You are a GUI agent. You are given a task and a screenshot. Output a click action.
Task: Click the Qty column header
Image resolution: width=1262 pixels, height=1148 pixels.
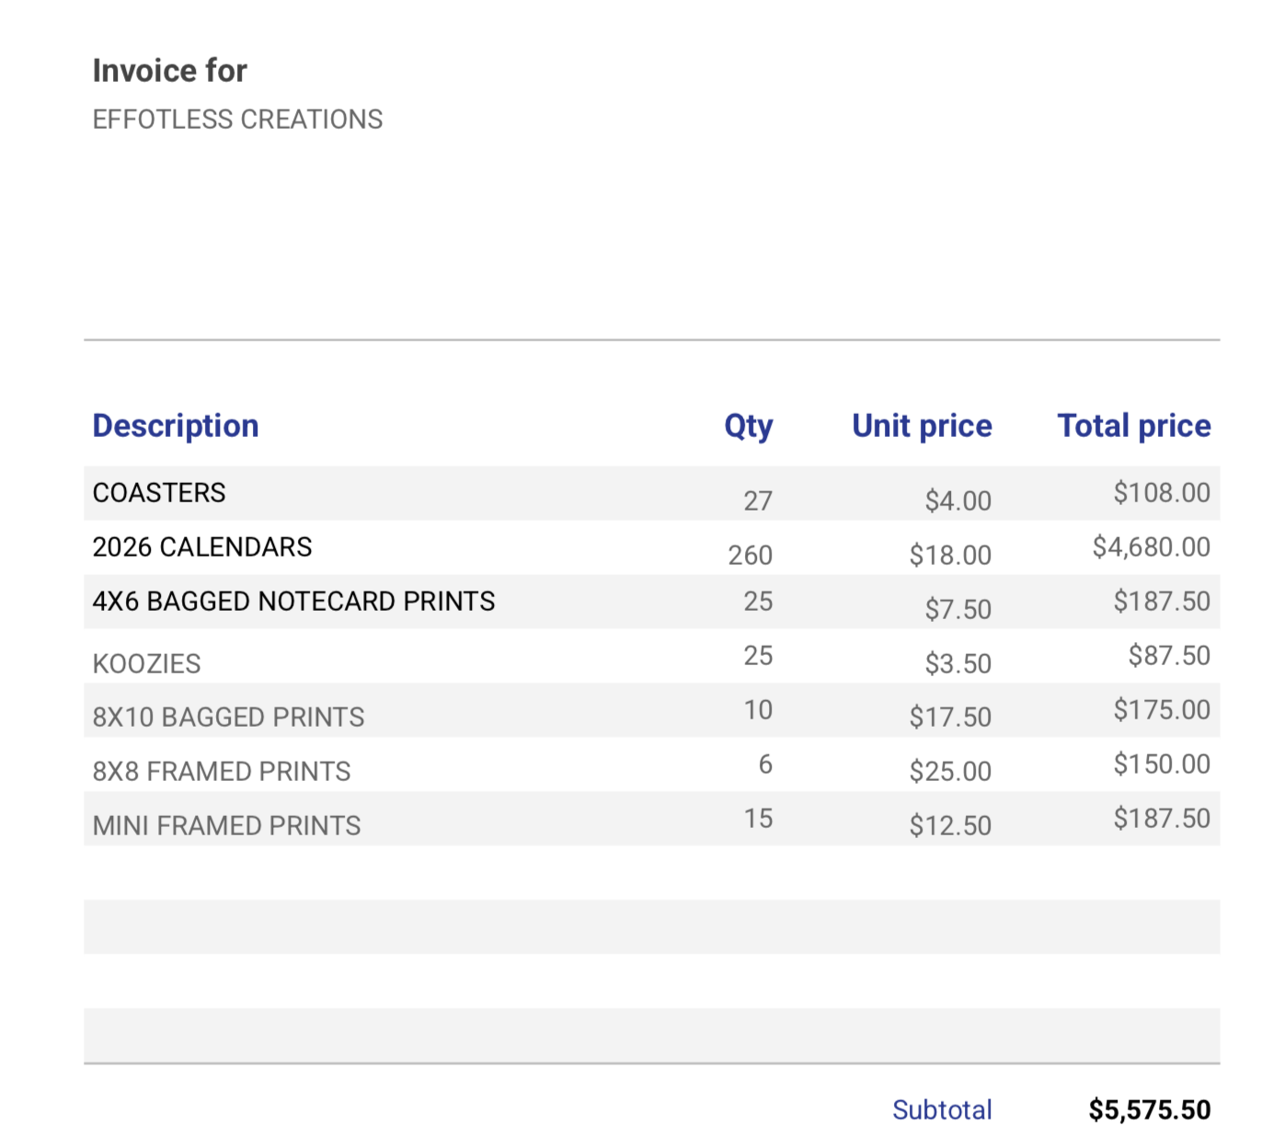click(x=748, y=425)
